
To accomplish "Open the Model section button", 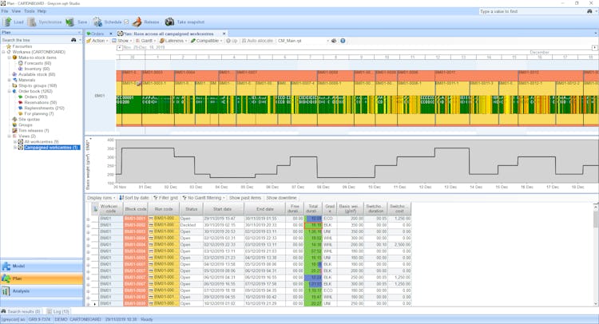I will tap(42, 266).
